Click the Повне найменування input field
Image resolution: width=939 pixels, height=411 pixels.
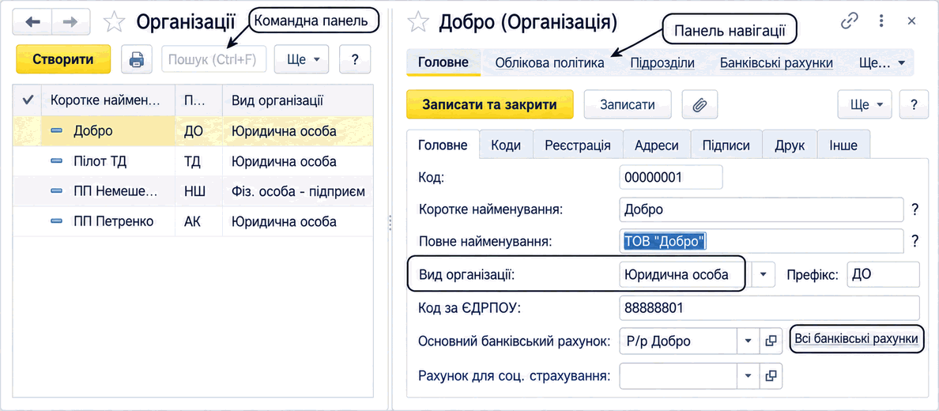coord(761,241)
